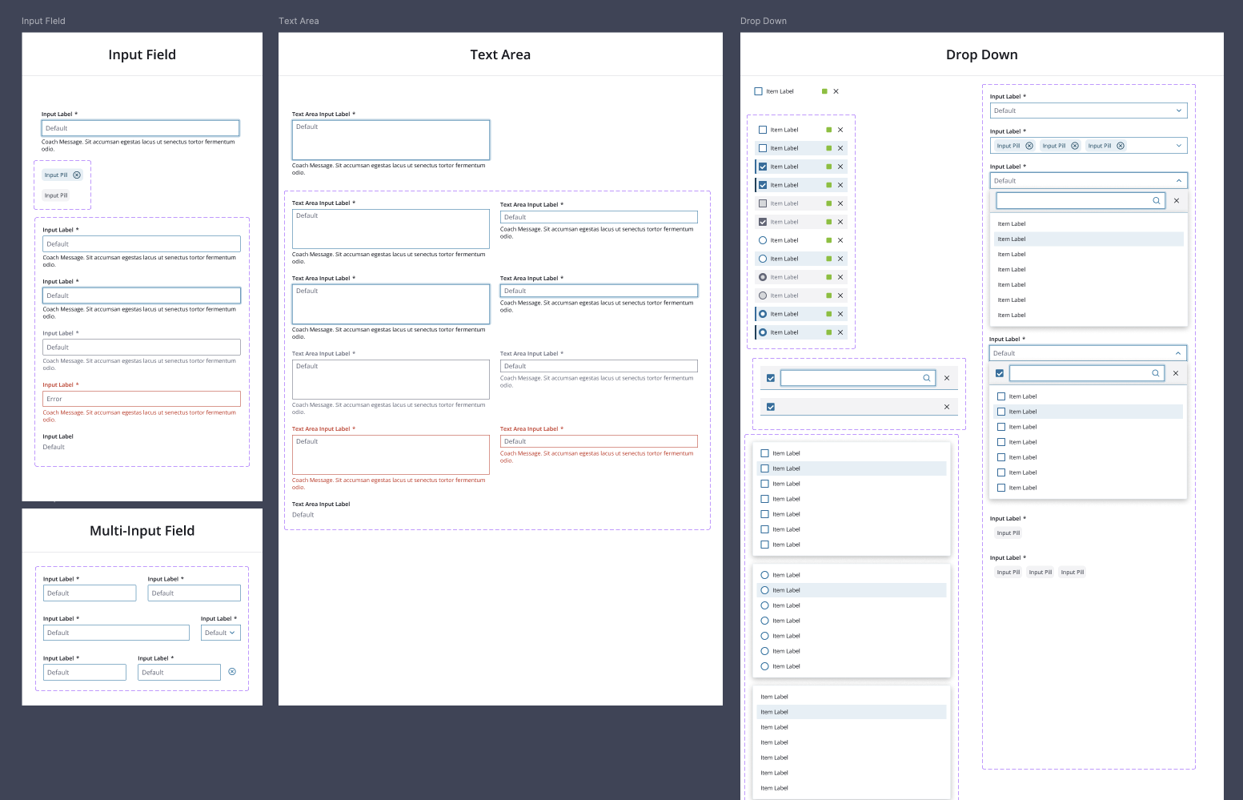The height and width of the screenshot is (800, 1243).
Task: Remove the Input Pill in Input Field frame
Action: pyautogui.click(x=77, y=175)
